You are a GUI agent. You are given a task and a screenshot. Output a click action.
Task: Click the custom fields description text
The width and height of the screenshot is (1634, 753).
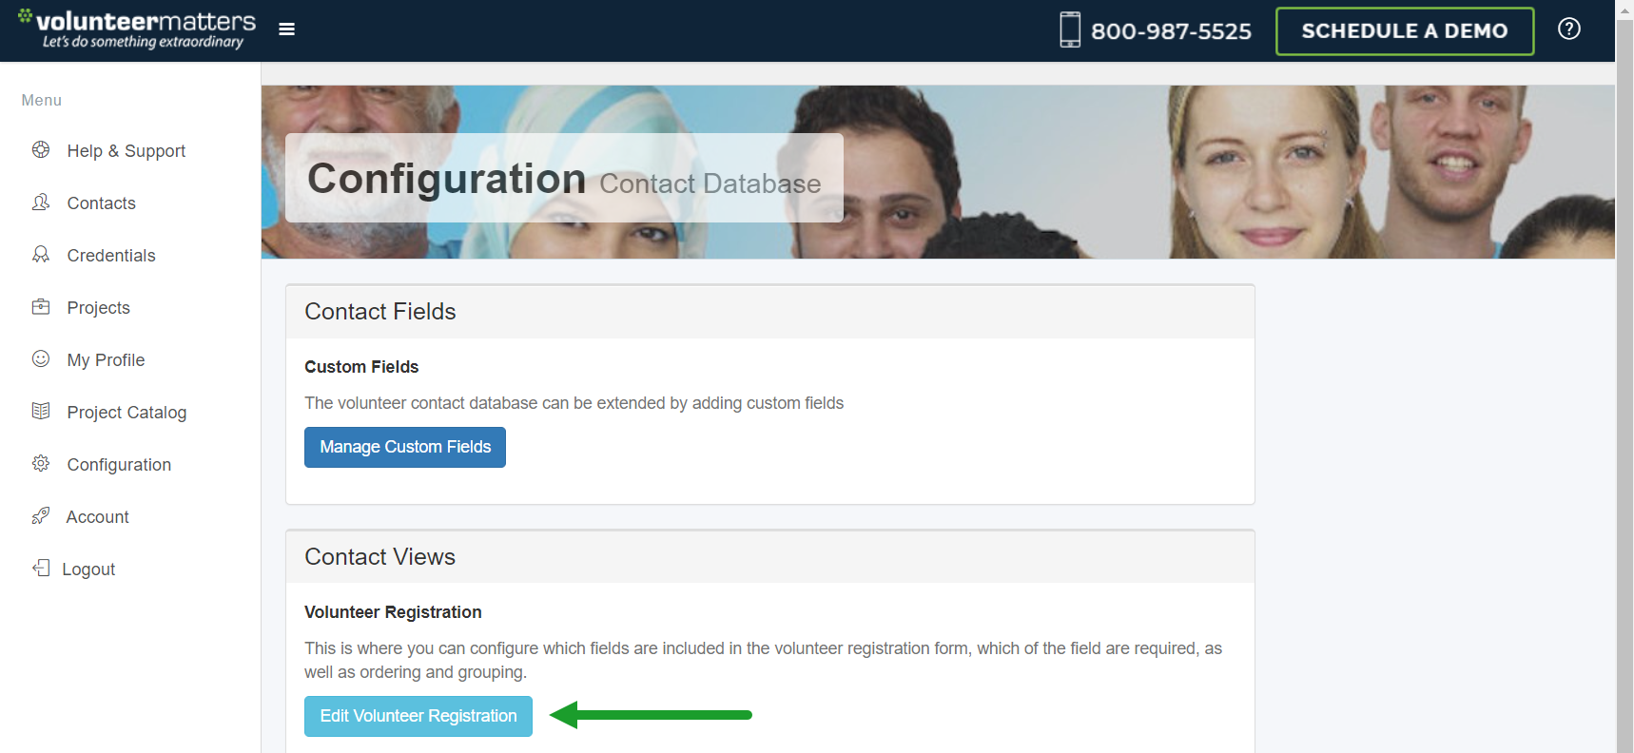pos(574,403)
